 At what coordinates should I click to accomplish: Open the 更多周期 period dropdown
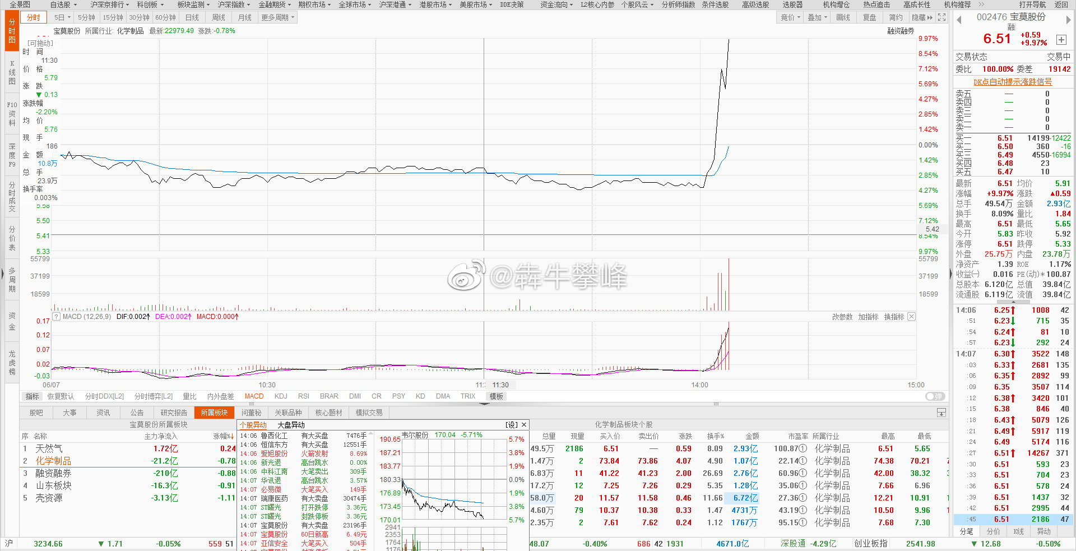point(277,17)
